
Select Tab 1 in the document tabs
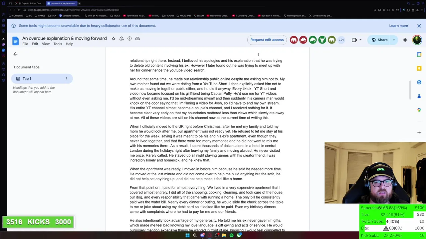pos(42,79)
